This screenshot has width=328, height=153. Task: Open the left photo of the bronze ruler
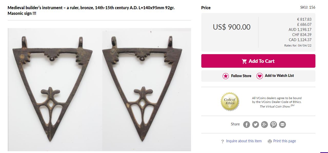tap(53, 89)
